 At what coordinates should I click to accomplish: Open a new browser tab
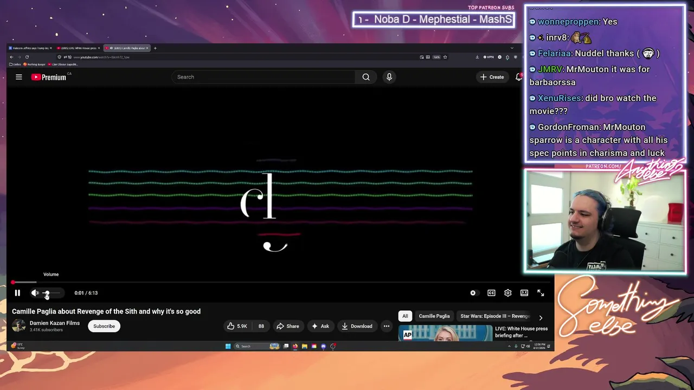[155, 48]
